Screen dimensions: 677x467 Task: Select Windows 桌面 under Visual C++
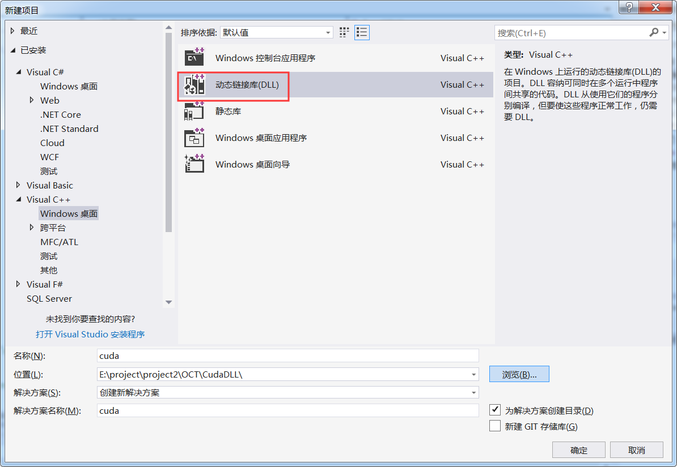pos(69,213)
